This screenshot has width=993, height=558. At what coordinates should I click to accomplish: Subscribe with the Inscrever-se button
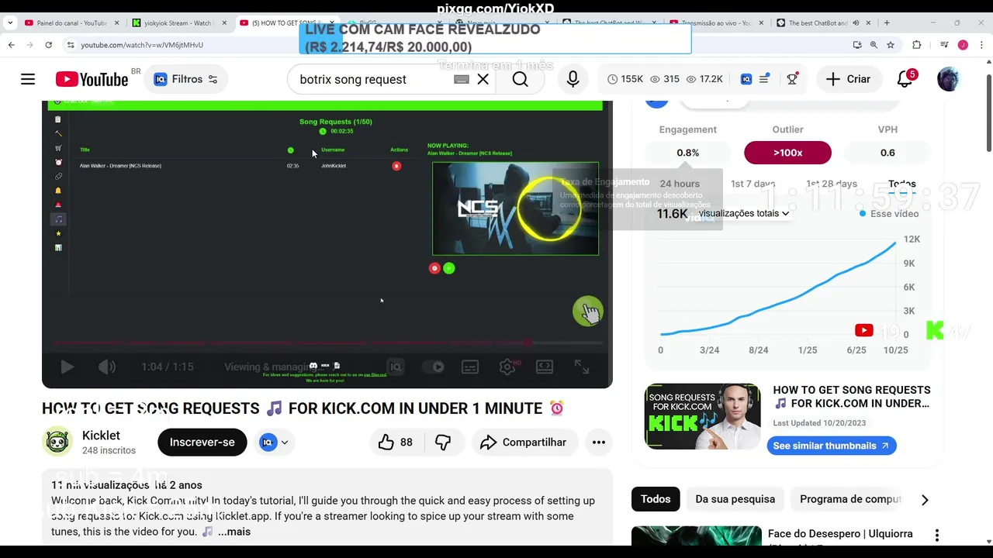202,442
